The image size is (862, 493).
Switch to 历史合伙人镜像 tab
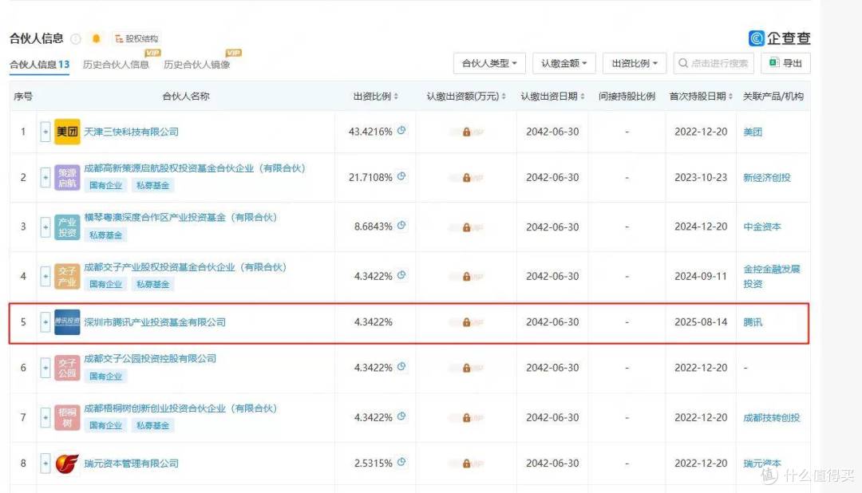197,65
